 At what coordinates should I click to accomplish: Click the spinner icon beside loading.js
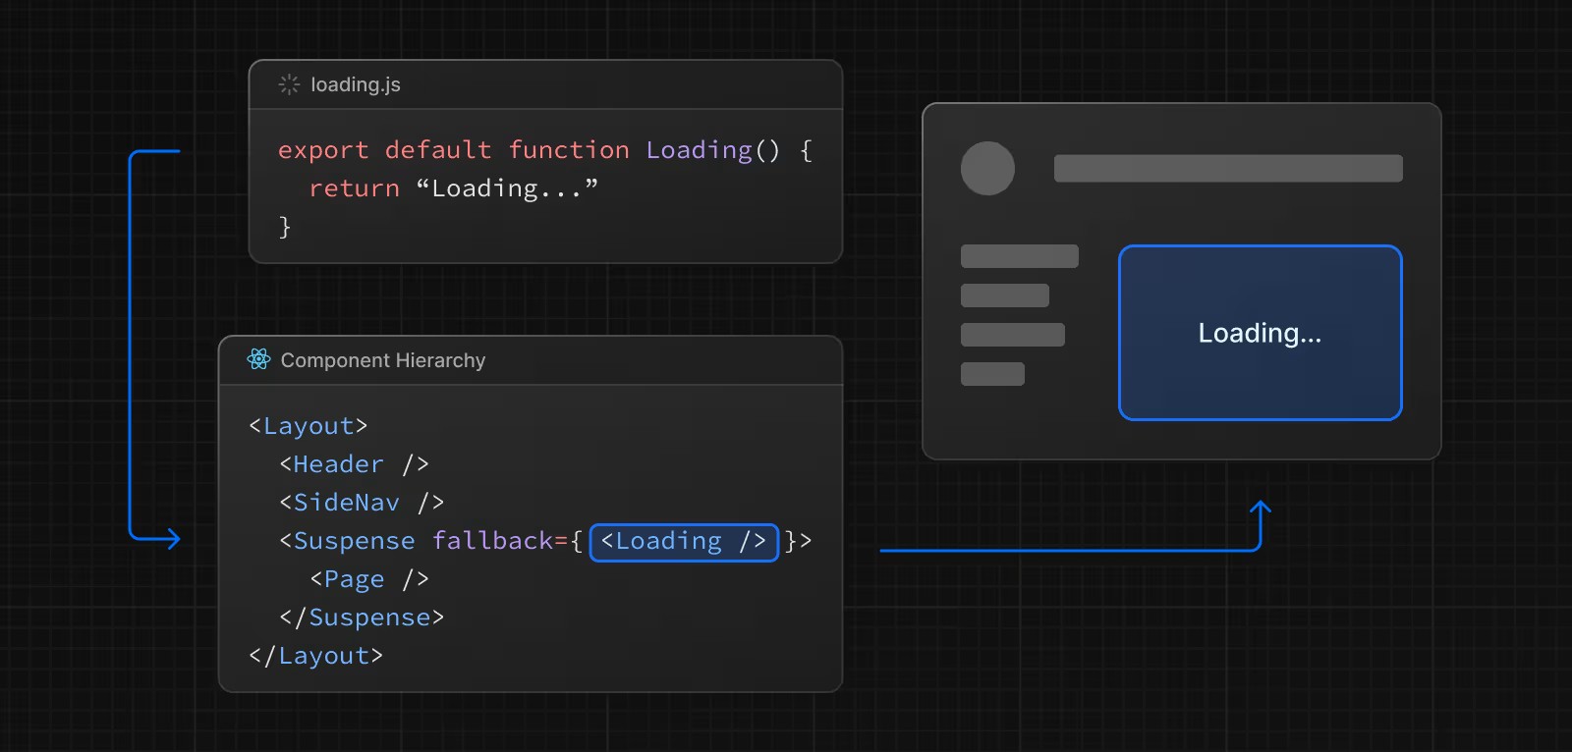point(289,84)
